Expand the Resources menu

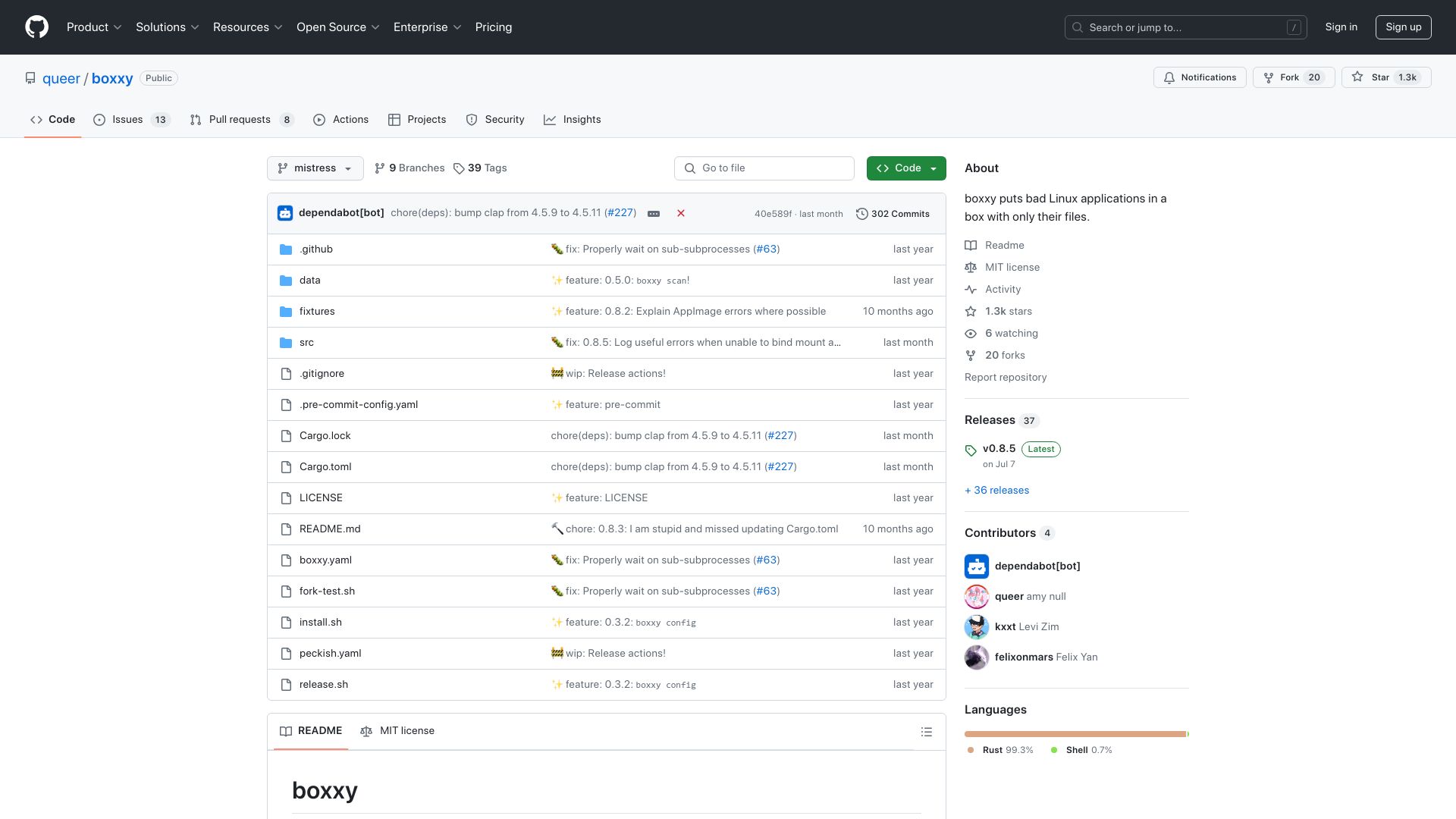pyautogui.click(x=248, y=27)
